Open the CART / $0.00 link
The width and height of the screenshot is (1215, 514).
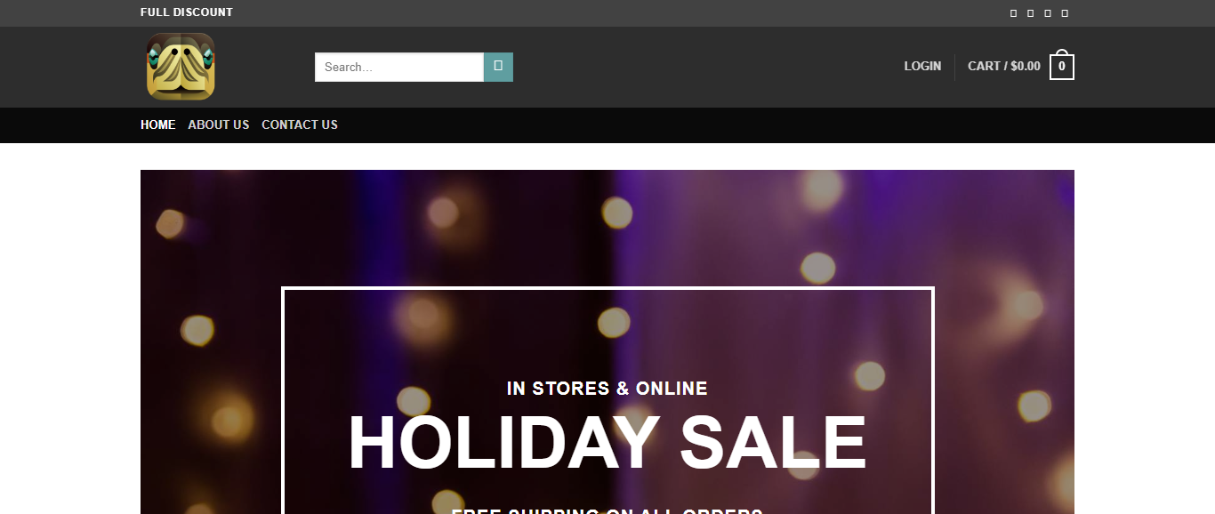1004,66
